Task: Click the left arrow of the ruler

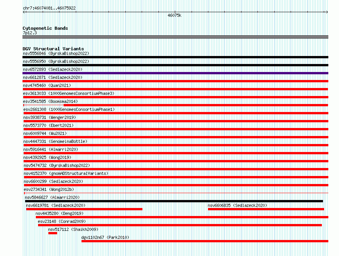Action: 24,12
